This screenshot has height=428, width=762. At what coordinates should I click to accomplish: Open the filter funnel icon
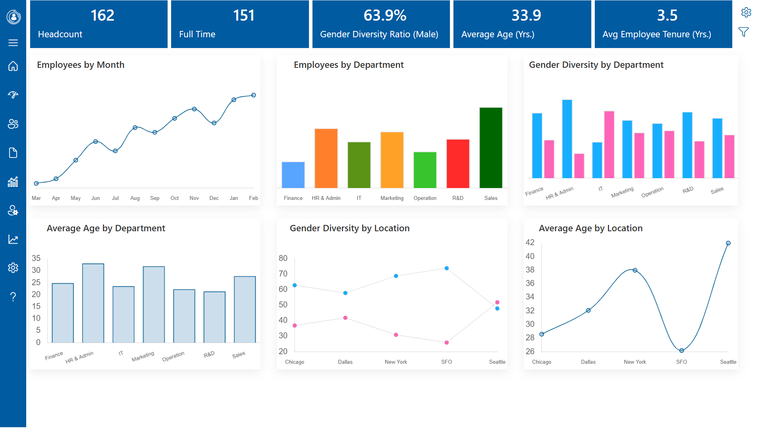744,32
